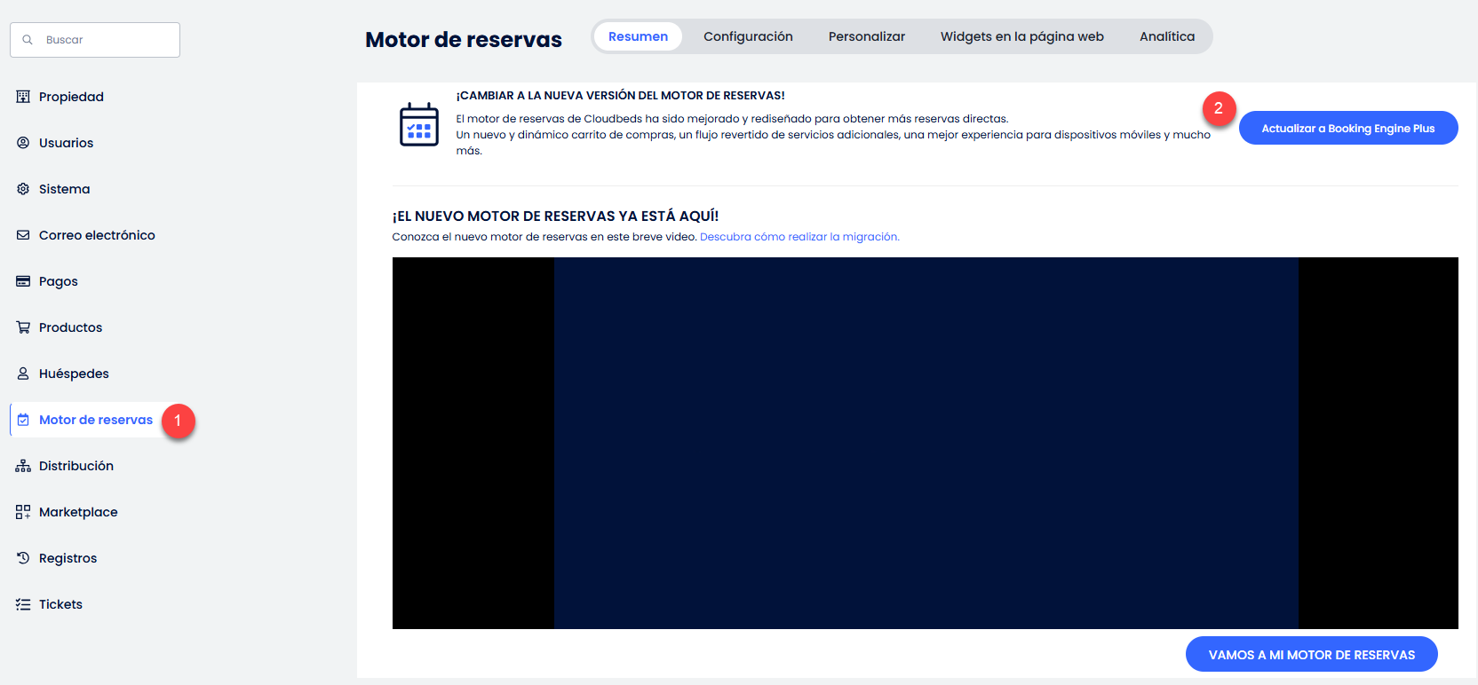This screenshot has height=685, width=1478.
Task: Click the Sistema gear icon
Action: (x=23, y=189)
